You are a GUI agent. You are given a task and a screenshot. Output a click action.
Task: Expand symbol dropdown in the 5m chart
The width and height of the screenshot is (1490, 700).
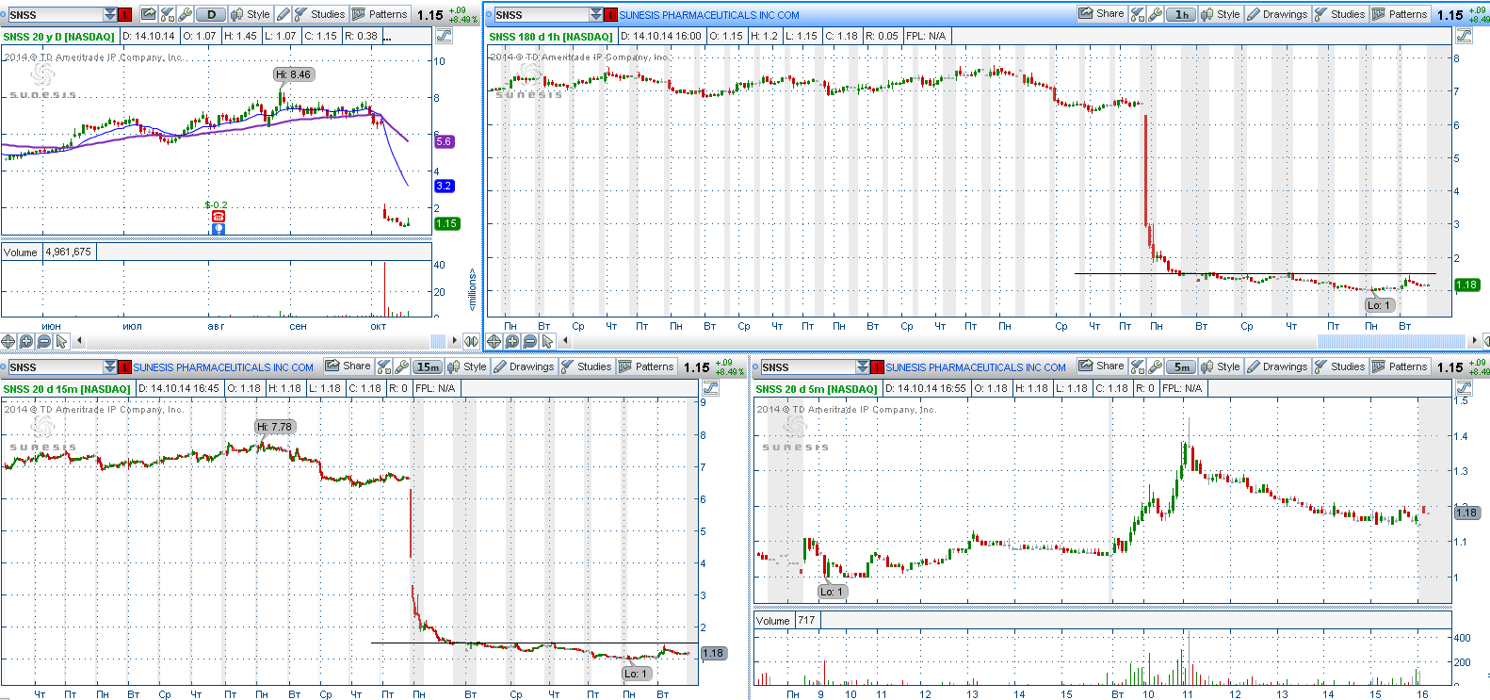pyautogui.click(x=864, y=366)
